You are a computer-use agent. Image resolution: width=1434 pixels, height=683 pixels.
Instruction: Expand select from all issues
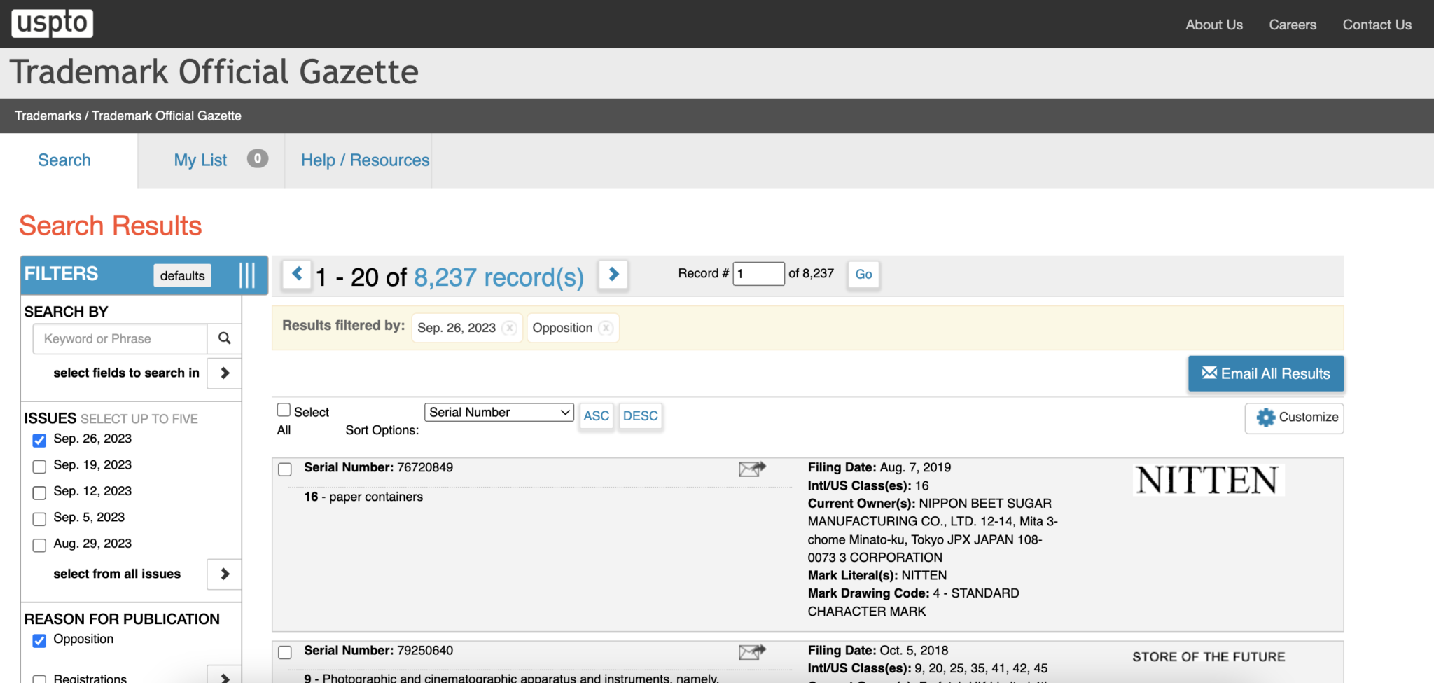pyautogui.click(x=225, y=574)
